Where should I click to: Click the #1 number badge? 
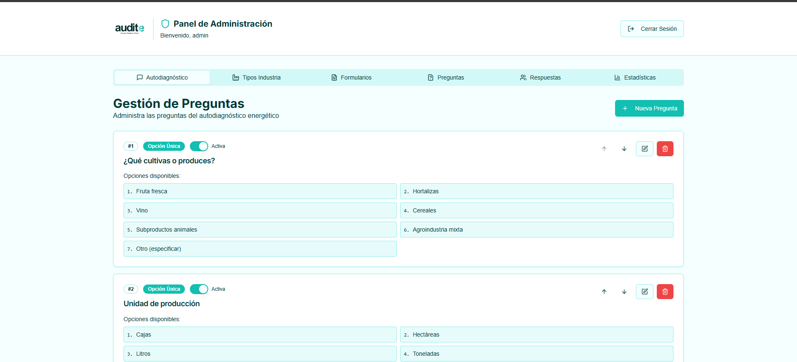click(x=131, y=146)
